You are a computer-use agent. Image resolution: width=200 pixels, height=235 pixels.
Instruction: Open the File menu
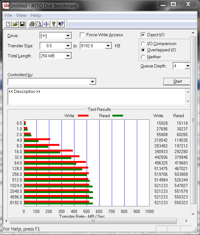[x=8, y=15]
